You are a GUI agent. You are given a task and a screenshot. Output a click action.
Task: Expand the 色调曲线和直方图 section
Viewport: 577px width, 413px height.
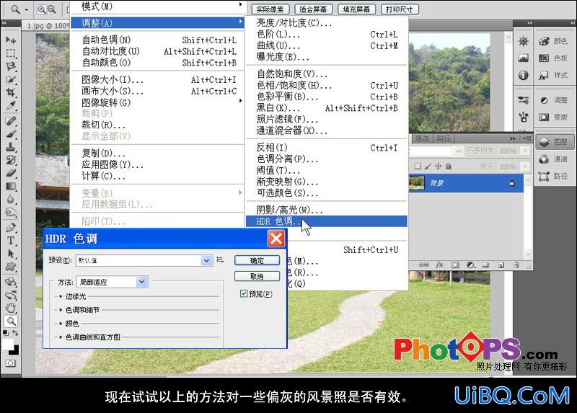61,337
